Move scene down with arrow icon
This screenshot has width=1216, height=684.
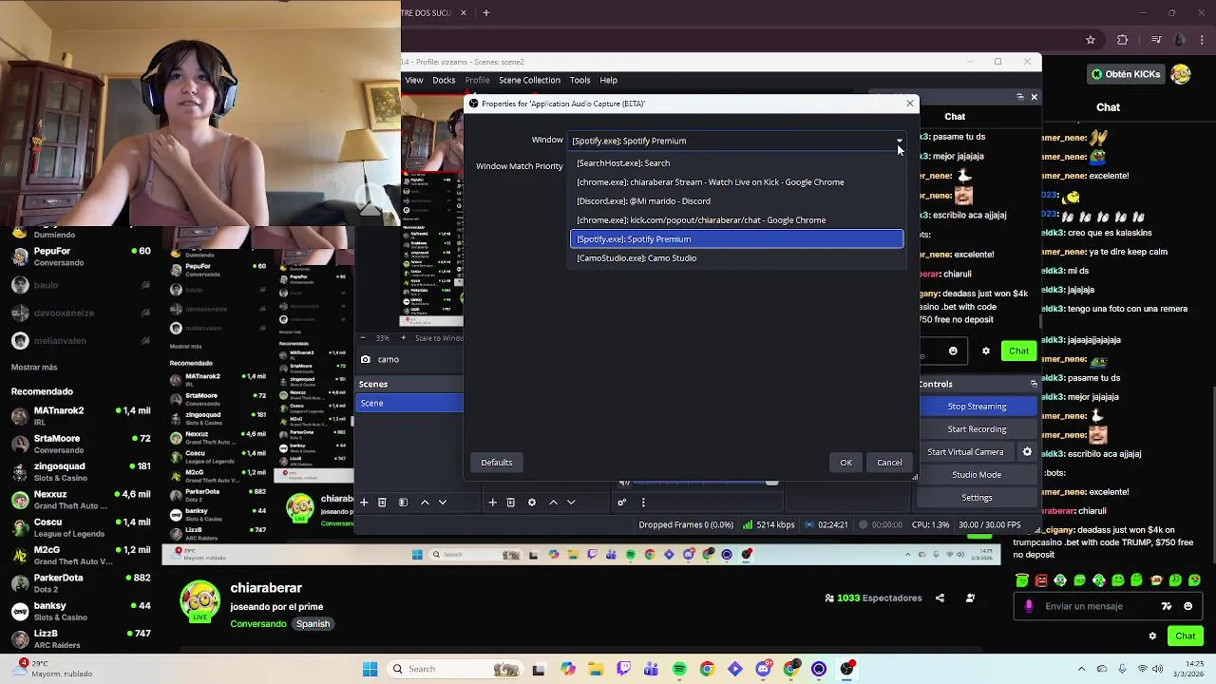click(443, 503)
